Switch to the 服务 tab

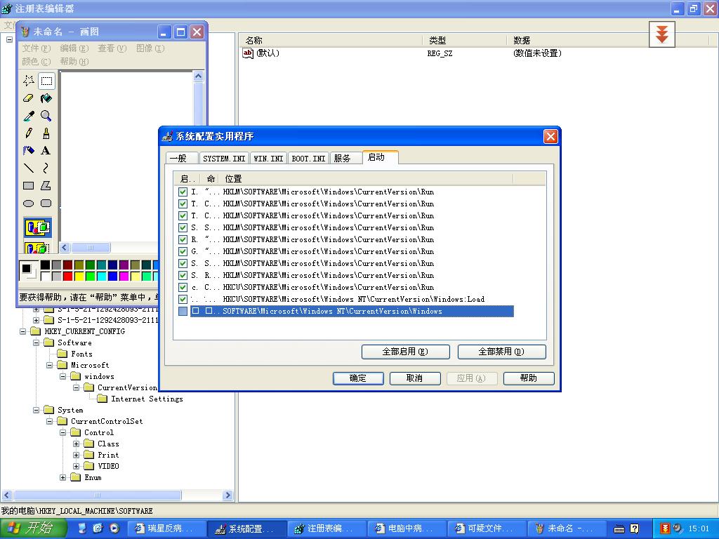[x=345, y=158]
